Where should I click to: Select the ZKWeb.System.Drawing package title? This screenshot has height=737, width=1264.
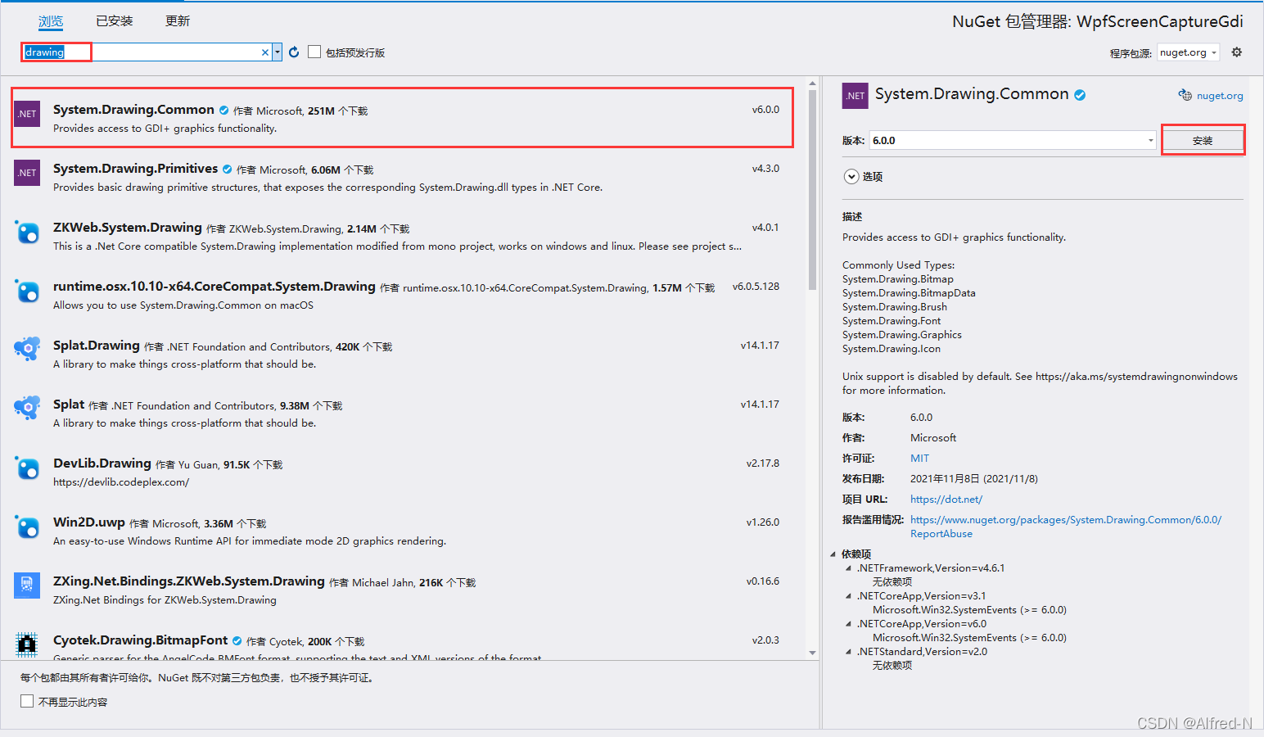click(128, 228)
